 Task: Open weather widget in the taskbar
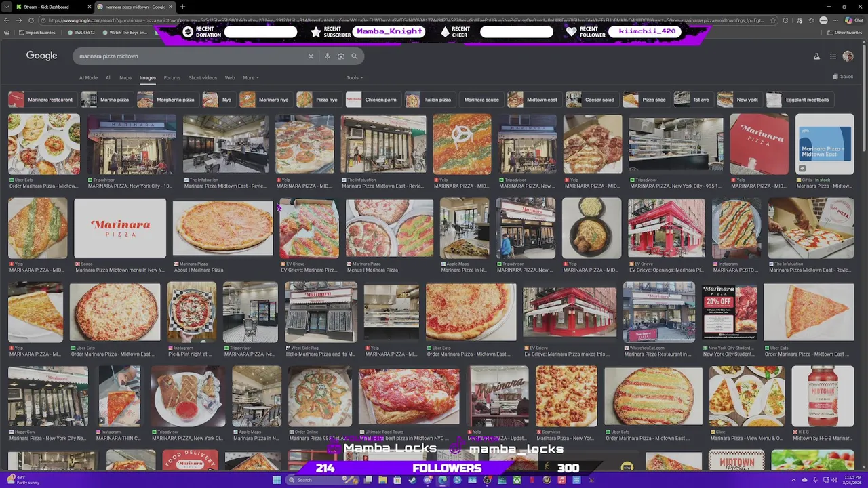(x=22, y=480)
